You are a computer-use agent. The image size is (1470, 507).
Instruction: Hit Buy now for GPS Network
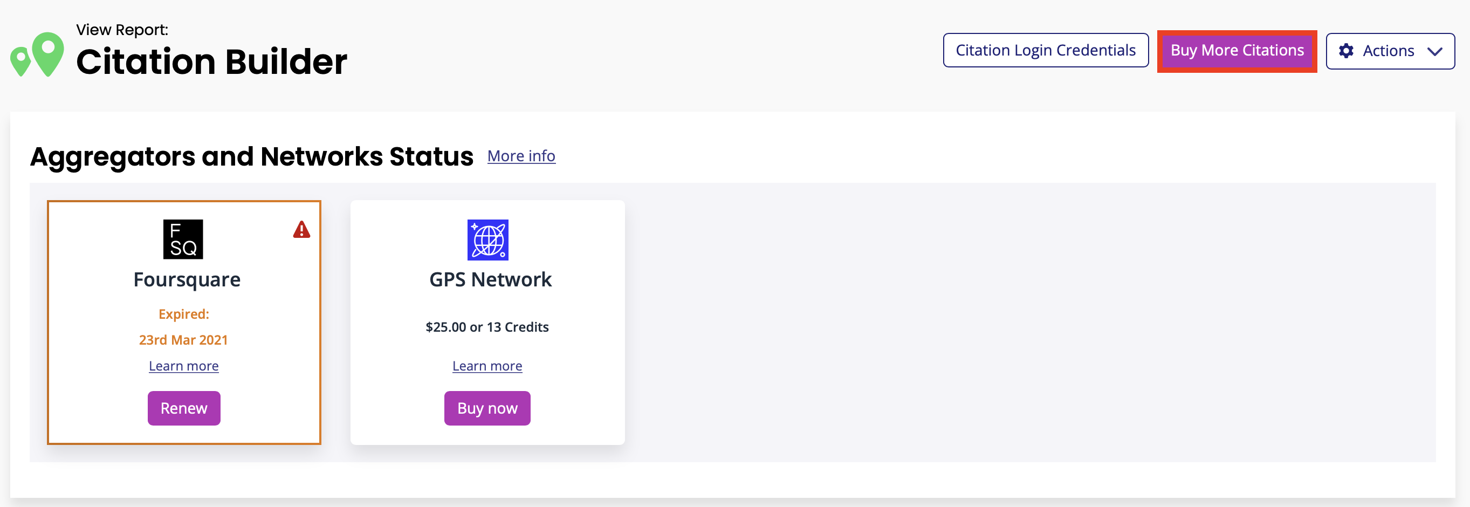click(x=487, y=408)
